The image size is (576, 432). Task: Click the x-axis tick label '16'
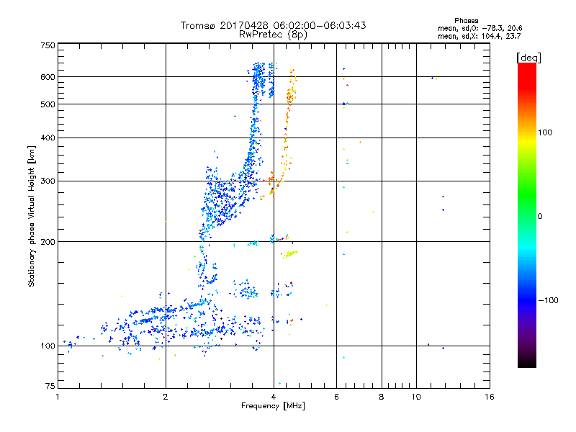click(x=490, y=397)
